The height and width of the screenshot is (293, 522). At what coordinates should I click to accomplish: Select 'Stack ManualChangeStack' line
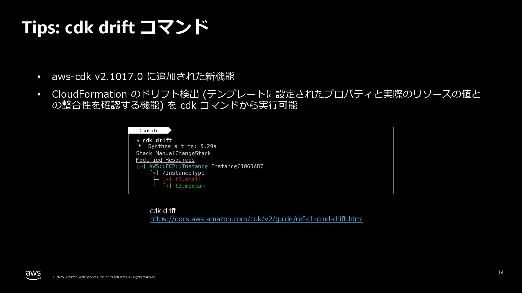173,153
